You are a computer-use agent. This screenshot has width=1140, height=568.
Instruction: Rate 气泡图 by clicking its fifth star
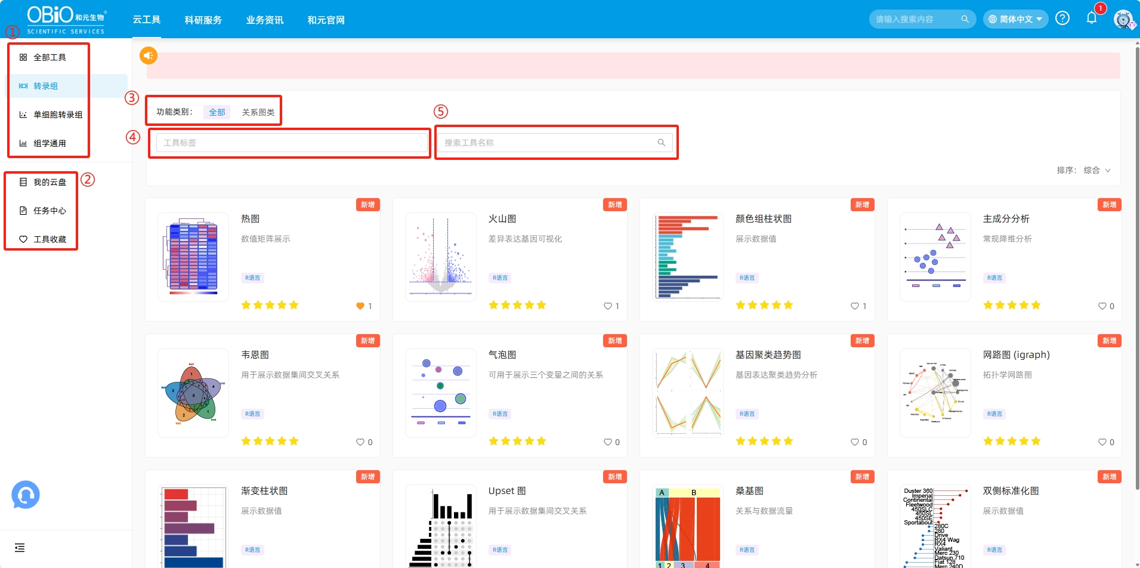click(x=540, y=440)
